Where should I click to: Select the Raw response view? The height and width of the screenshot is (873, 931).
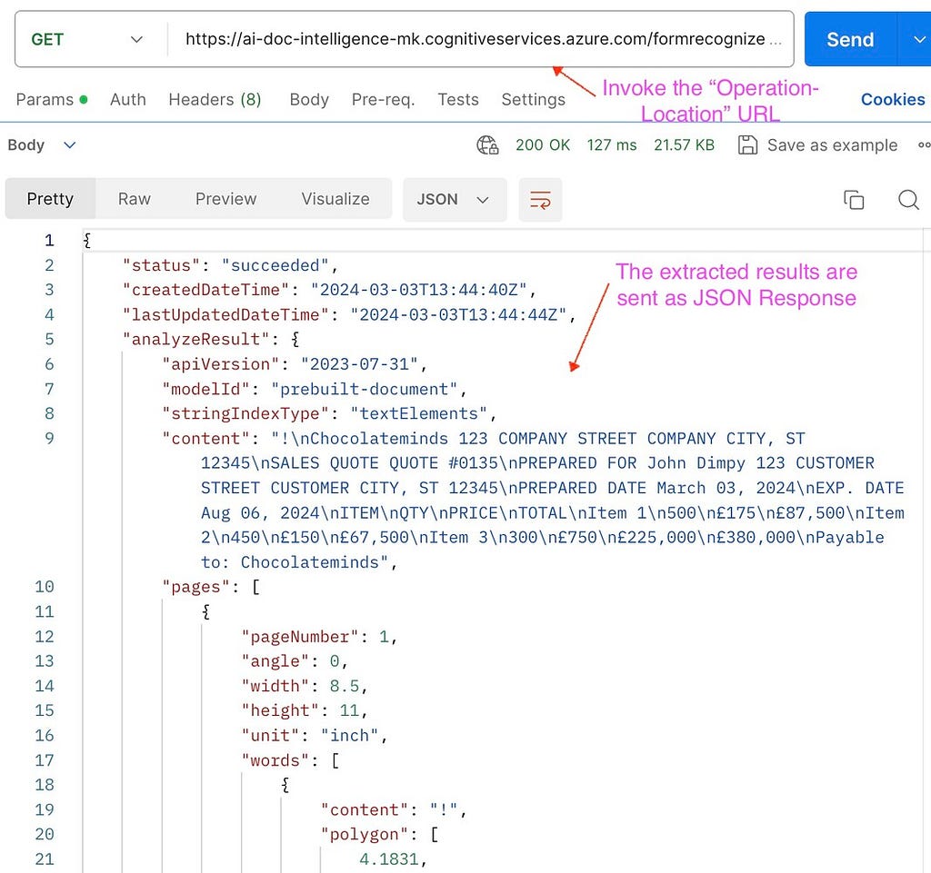[135, 199]
